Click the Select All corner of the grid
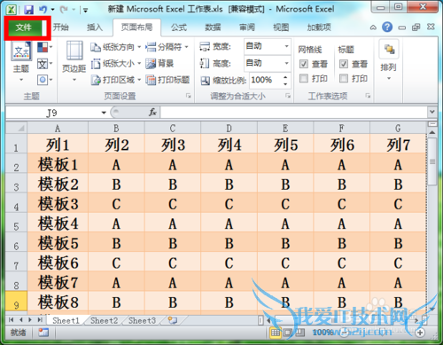Image resolution: width=443 pixels, height=345 pixels. tap(17, 128)
